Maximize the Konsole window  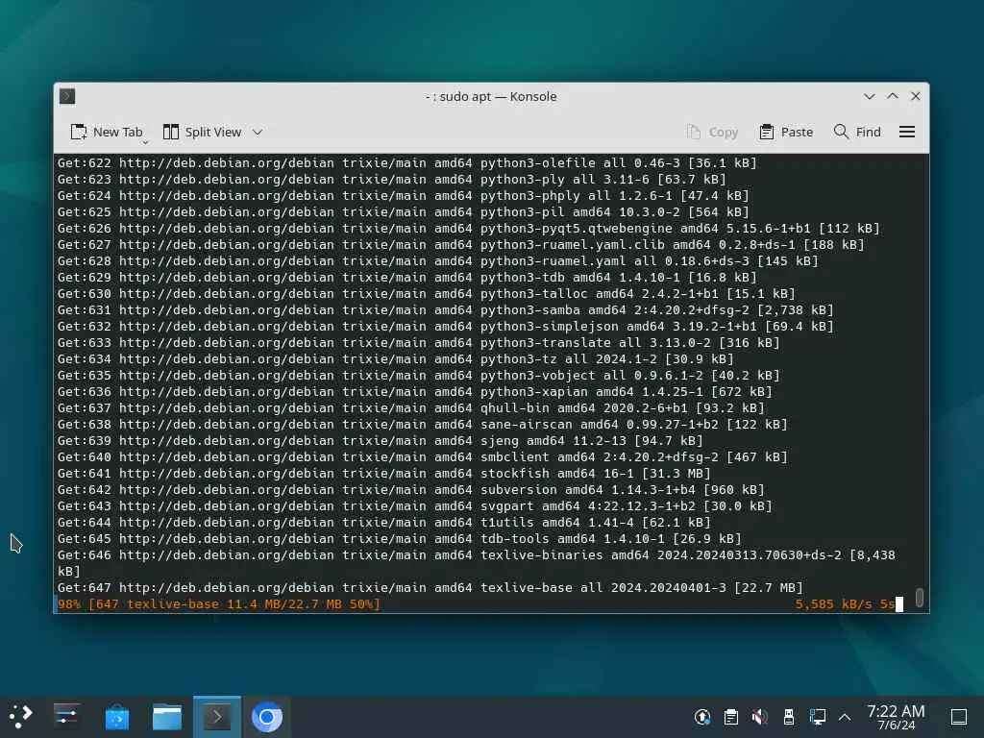tap(893, 96)
